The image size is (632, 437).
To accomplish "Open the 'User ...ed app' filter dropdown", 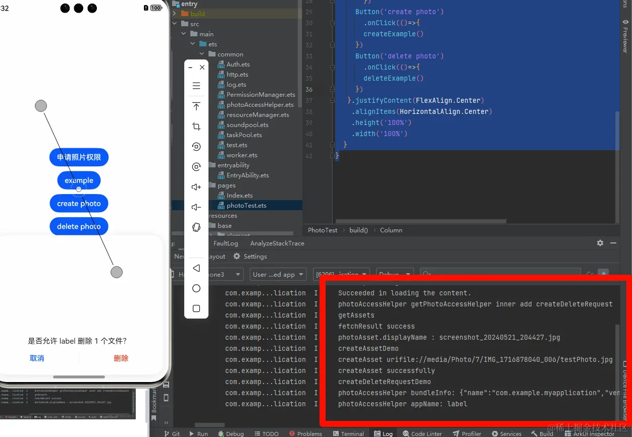I will [x=278, y=274].
